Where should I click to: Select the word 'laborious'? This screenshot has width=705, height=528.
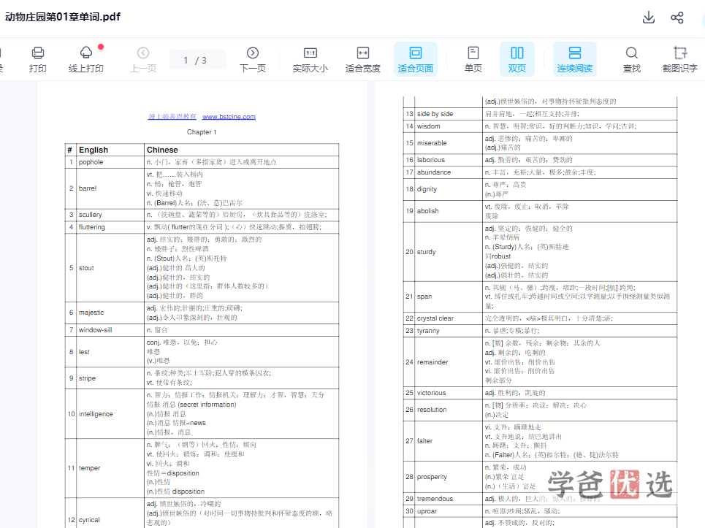pyautogui.click(x=431, y=159)
